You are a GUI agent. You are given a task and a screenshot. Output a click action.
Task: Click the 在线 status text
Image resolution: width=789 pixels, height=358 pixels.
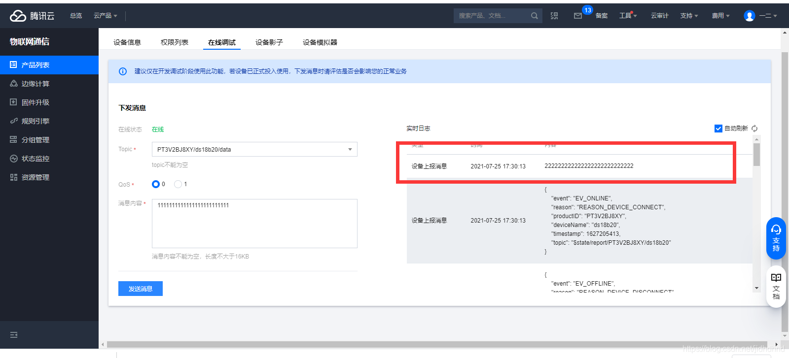pyautogui.click(x=158, y=130)
